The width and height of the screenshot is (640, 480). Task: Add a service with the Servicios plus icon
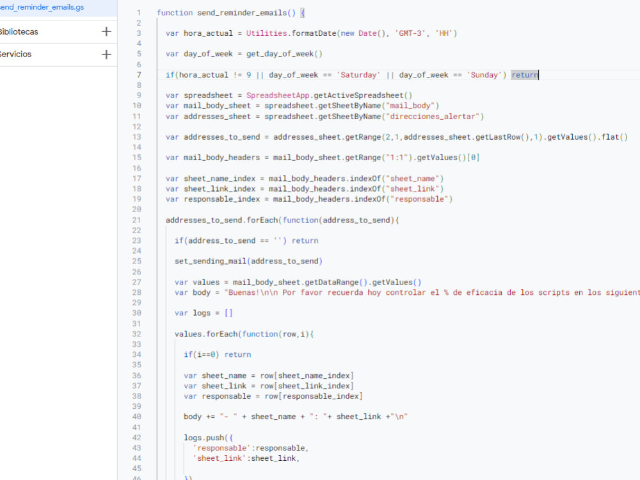tap(106, 54)
